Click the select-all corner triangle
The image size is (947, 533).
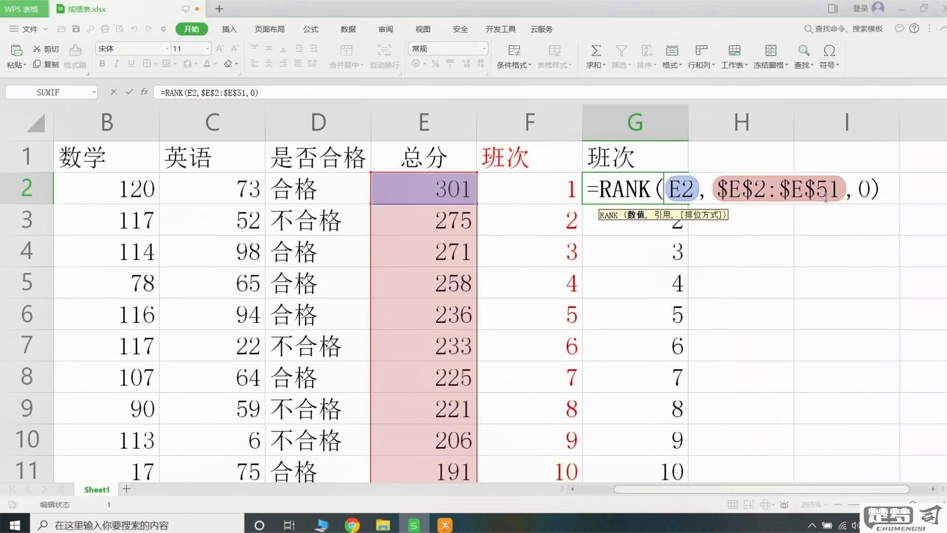click(x=35, y=123)
